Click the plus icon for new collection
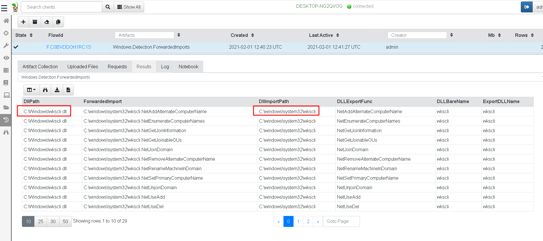 pos(23,22)
